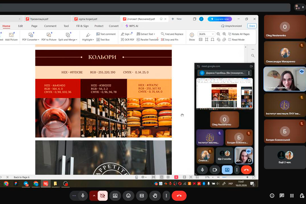This screenshot has width=306, height=204.
Task: Click the OCR PDF tool icon
Action: point(122,39)
